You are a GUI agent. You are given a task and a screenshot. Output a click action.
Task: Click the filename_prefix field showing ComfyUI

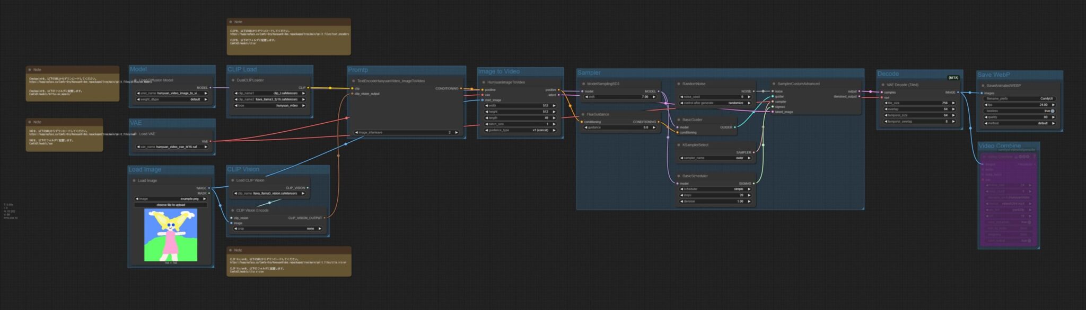pyautogui.click(x=1019, y=99)
